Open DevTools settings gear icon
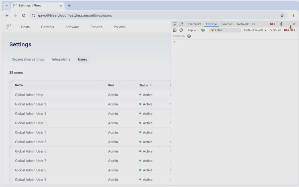This screenshot has width=299, height=187. [282, 24]
